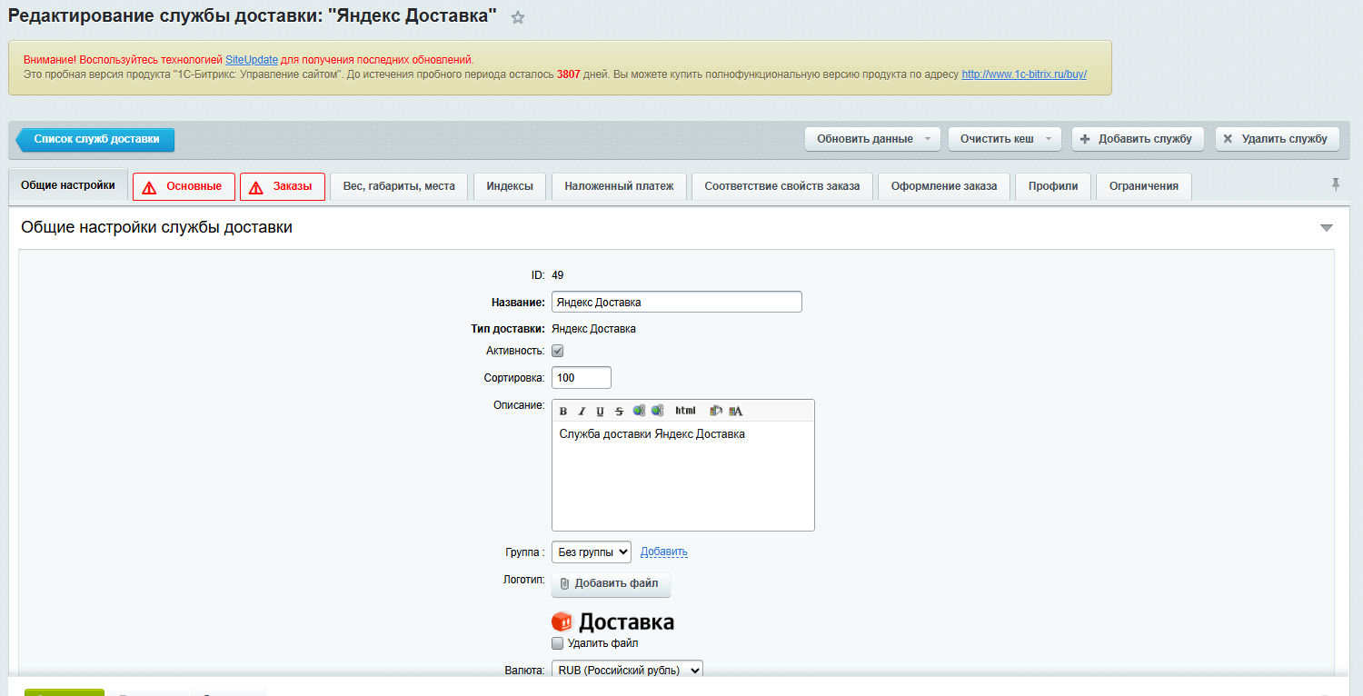Go back to Список служб доставки
1363x696 pixels.
coord(95,139)
